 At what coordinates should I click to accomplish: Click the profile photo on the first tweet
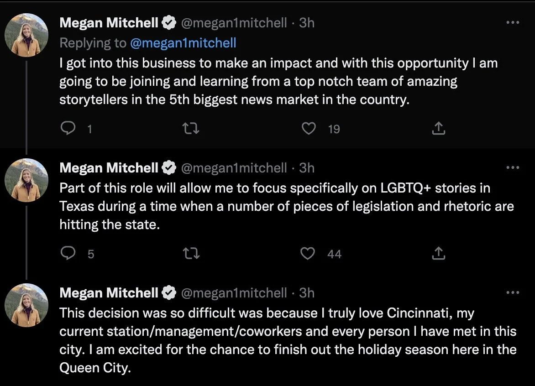tap(26, 32)
